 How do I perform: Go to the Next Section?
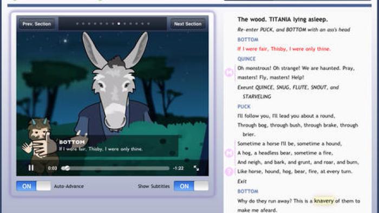188,24
